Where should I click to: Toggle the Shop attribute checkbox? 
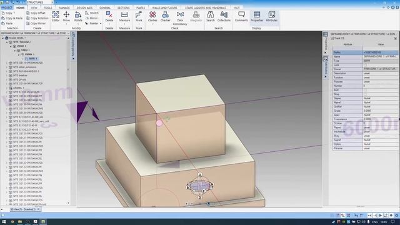[x=365, y=94]
